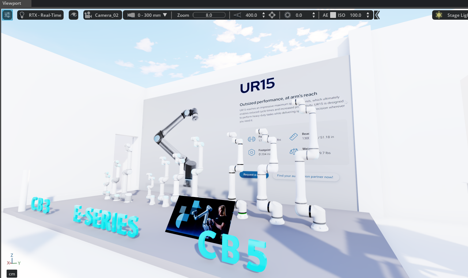Click the aperture value field 0.0
Image resolution: width=468 pixels, height=278 pixels.
coord(299,15)
